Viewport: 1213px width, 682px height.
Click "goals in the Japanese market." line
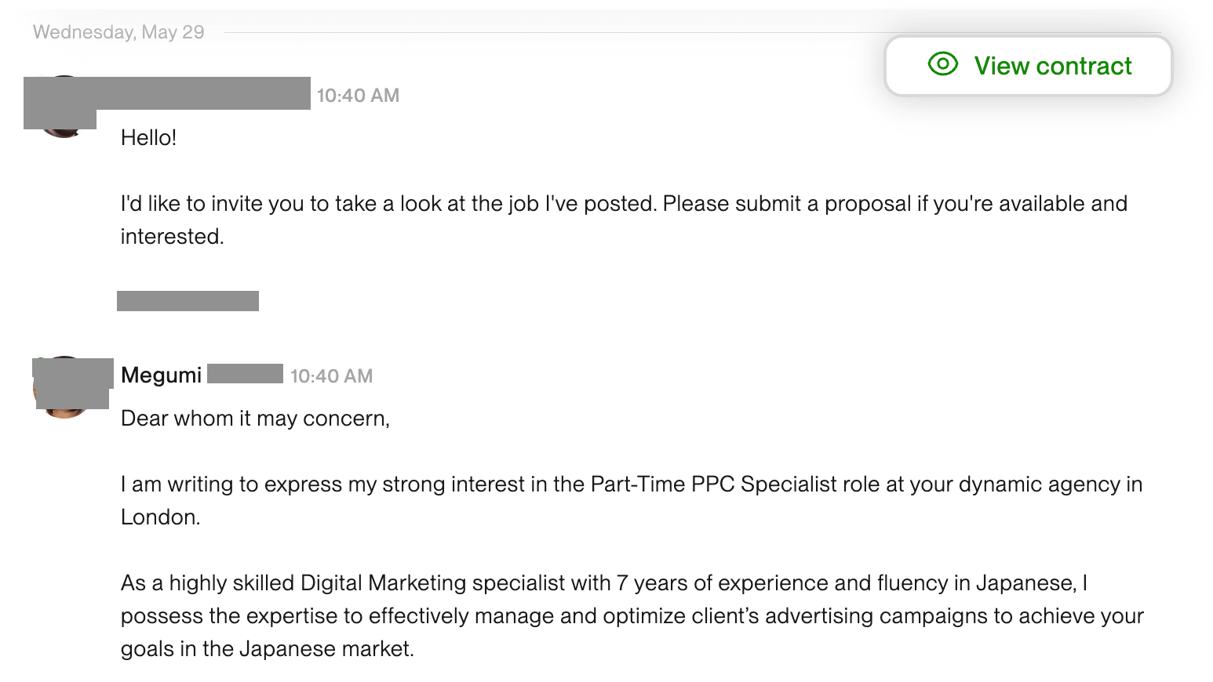267,649
